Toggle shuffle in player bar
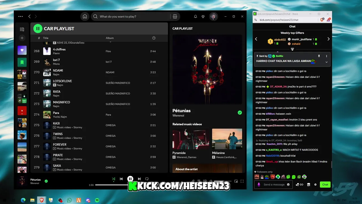The image size is (362, 204). pyautogui.click(x=113, y=179)
